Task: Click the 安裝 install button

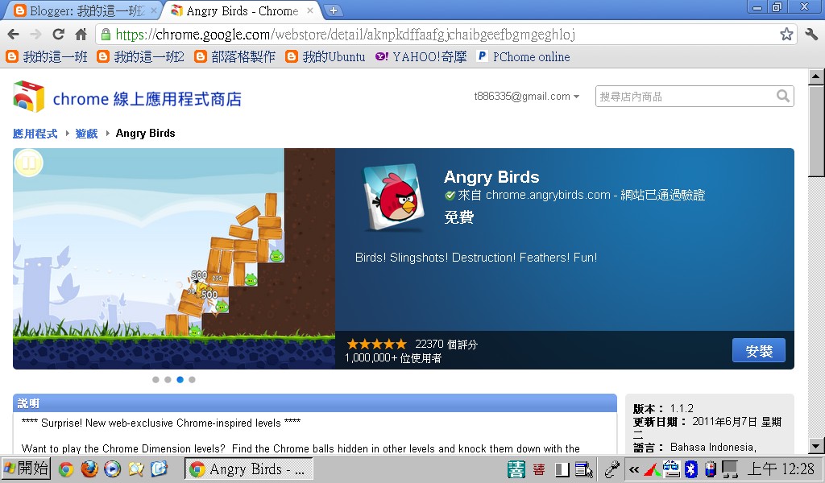Action: pos(759,350)
